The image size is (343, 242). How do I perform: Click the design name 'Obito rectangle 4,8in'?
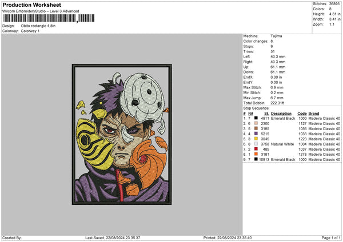[38, 26]
